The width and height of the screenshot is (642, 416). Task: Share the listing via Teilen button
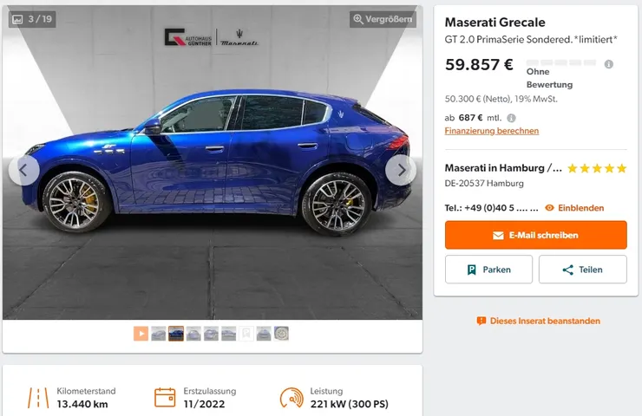[583, 270]
